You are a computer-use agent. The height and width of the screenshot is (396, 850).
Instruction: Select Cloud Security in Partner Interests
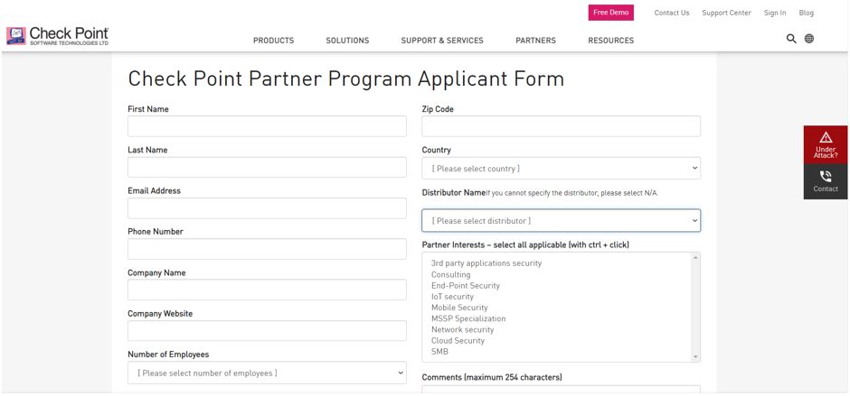point(458,341)
